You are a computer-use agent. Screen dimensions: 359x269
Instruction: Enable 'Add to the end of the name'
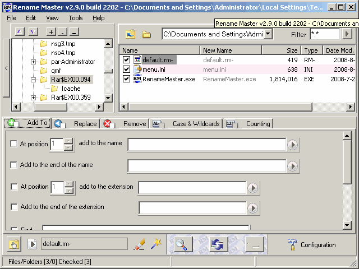coord(14,165)
